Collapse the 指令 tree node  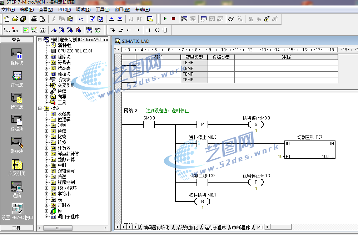40,108
